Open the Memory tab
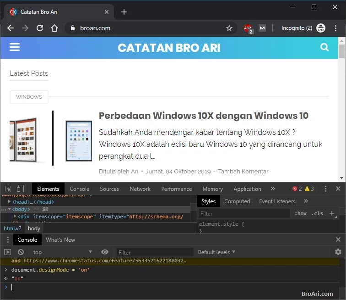The image size is (346, 300). tap(213, 189)
